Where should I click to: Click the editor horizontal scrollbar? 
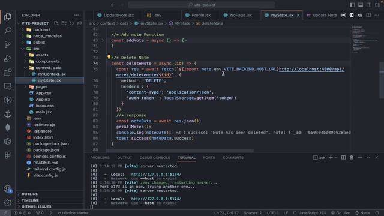tap(180, 151)
